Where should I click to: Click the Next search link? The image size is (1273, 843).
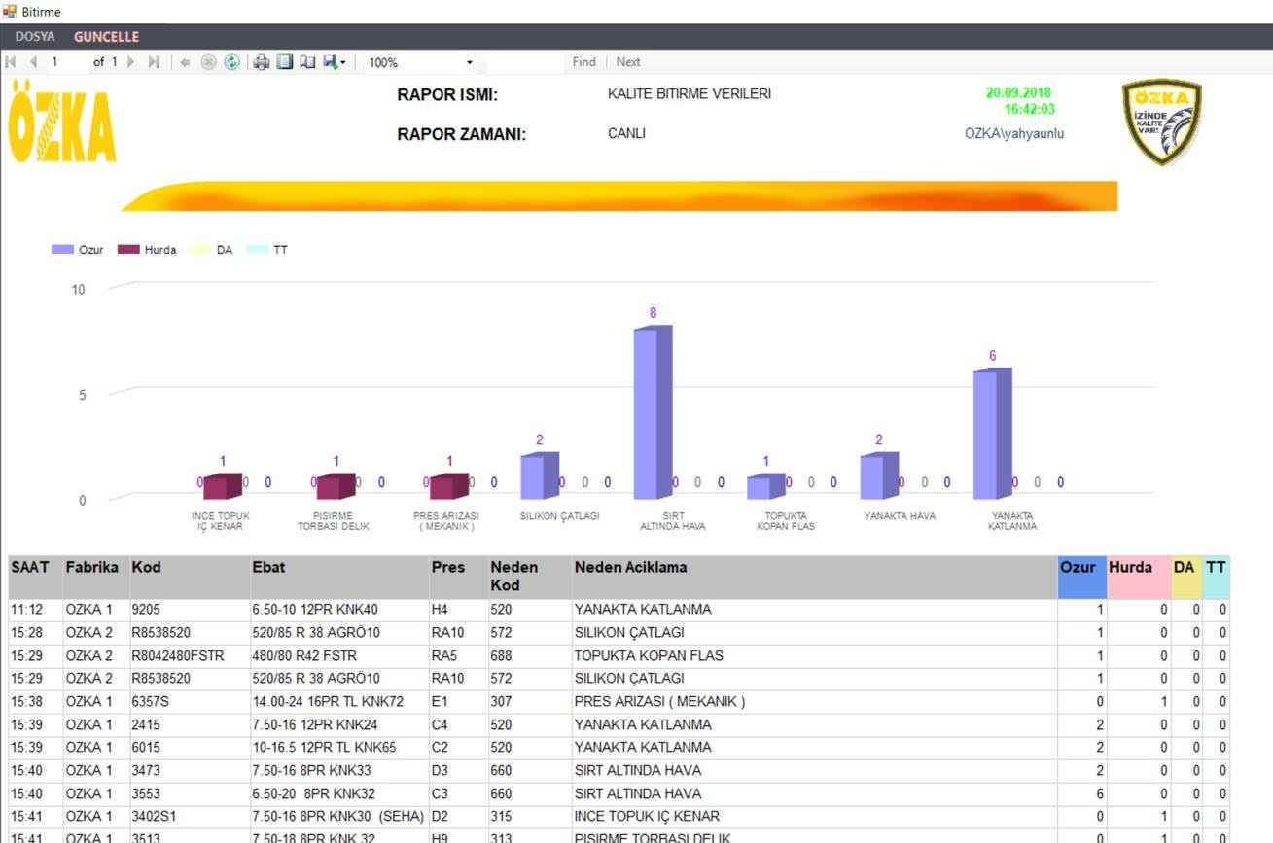(x=628, y=62)
